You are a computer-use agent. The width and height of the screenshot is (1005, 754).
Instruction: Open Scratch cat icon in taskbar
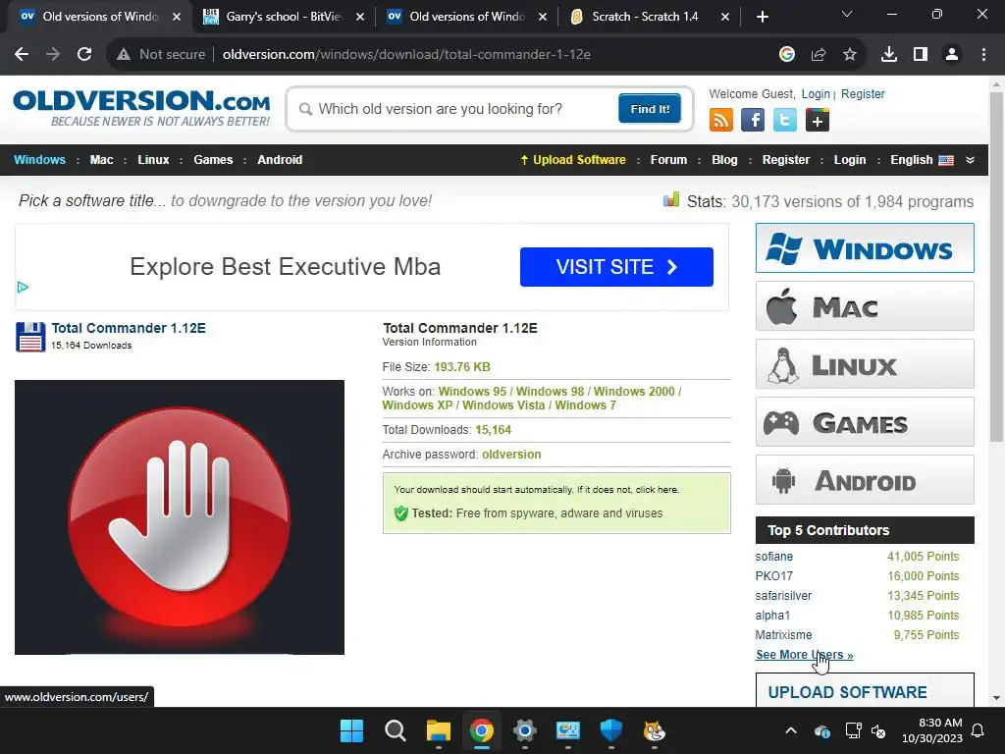(x=655, y=730)
